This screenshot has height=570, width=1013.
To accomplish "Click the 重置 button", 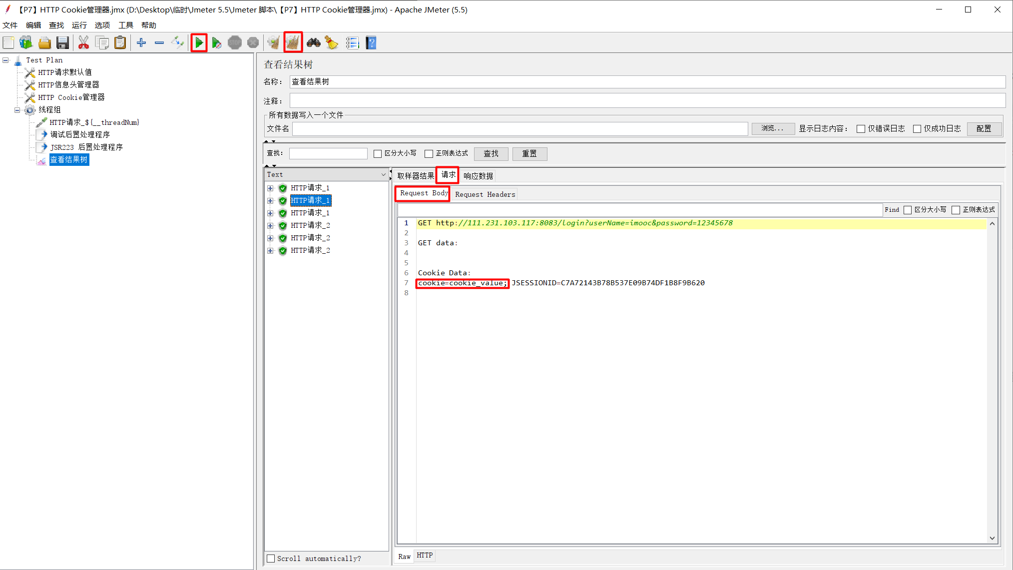I will 529,154.
